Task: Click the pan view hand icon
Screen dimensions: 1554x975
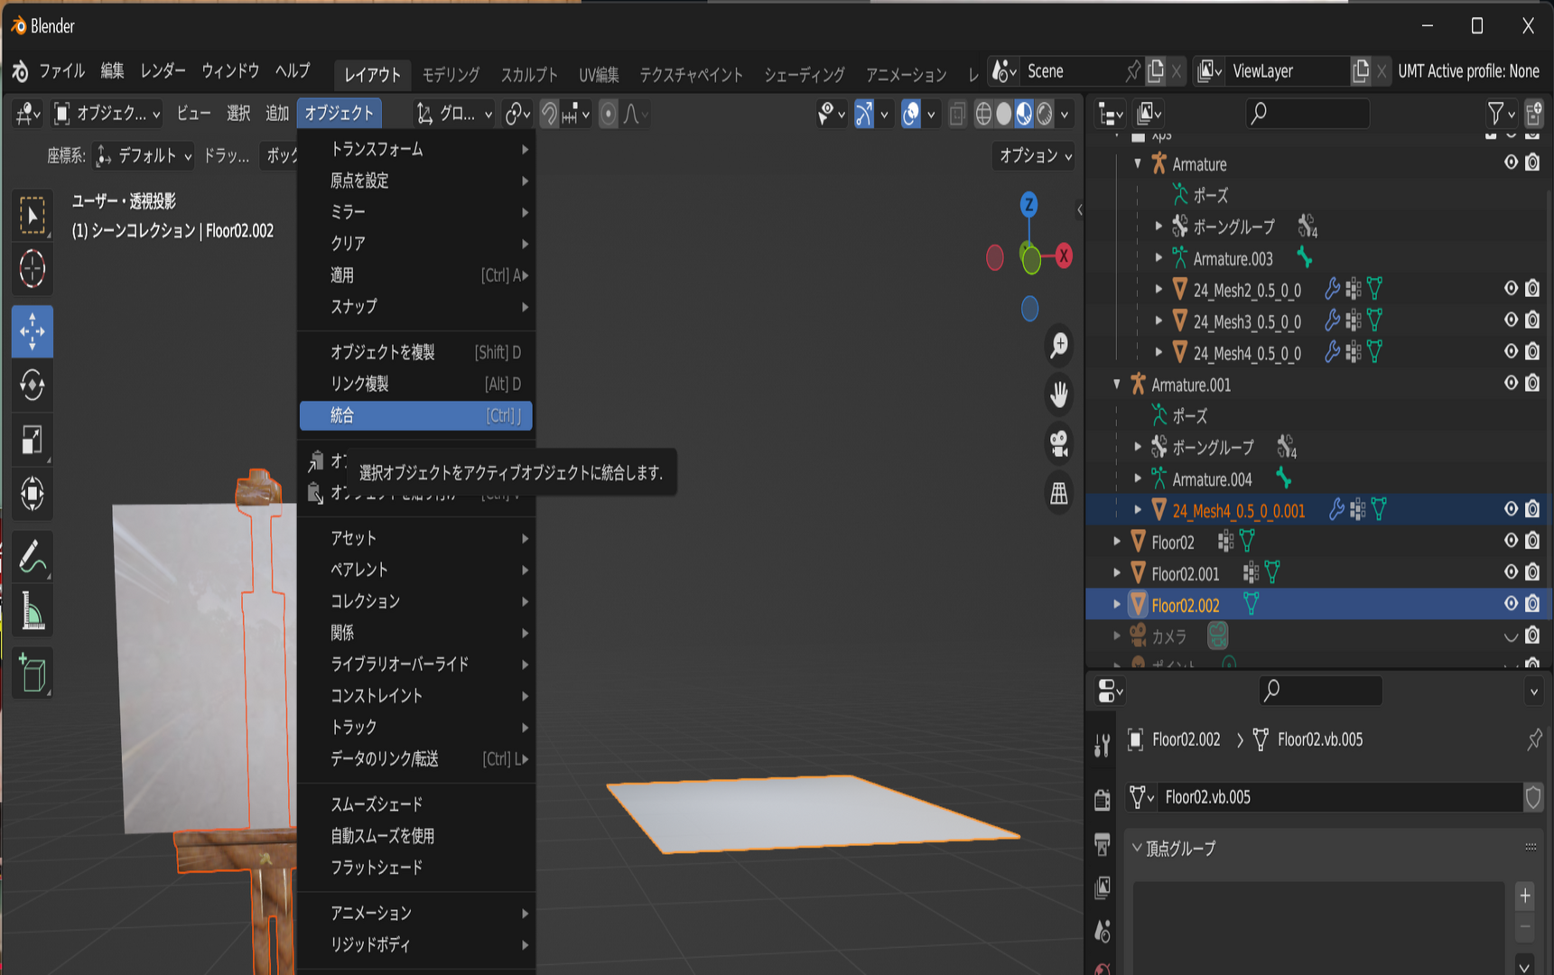Action: click(x=1059, y=394)
